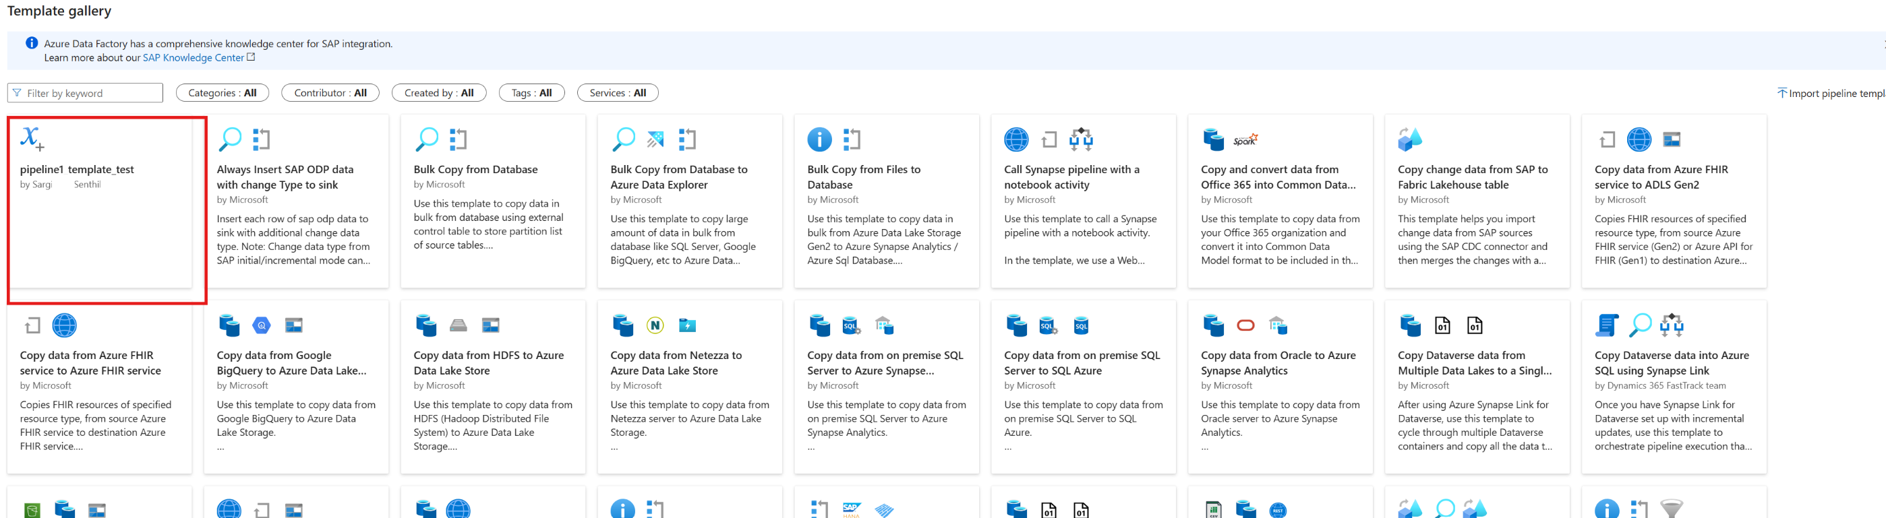Open the Tags : All filter
Image resolution: width=1886 pixels, height=518 pixels.
531,93
